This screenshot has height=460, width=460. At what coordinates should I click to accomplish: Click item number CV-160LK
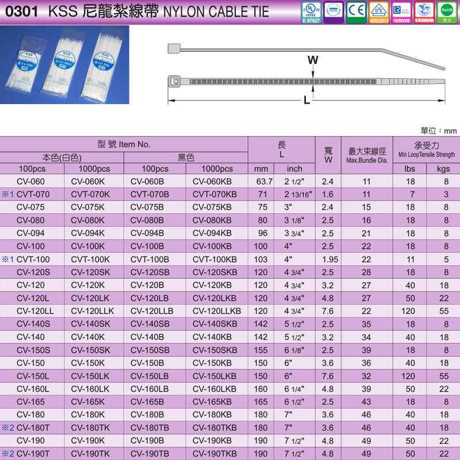coord(90,389)
